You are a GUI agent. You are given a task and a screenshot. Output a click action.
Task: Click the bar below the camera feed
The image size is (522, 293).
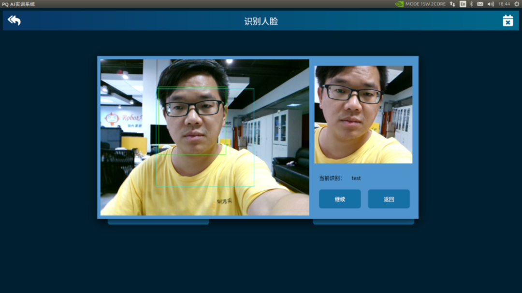158,222
